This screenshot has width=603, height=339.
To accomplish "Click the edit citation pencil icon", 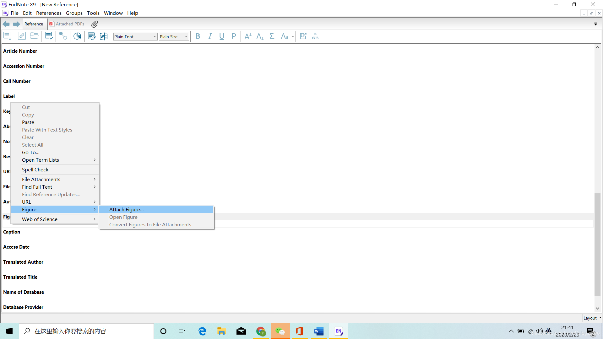I will click(x=91, y=36).
